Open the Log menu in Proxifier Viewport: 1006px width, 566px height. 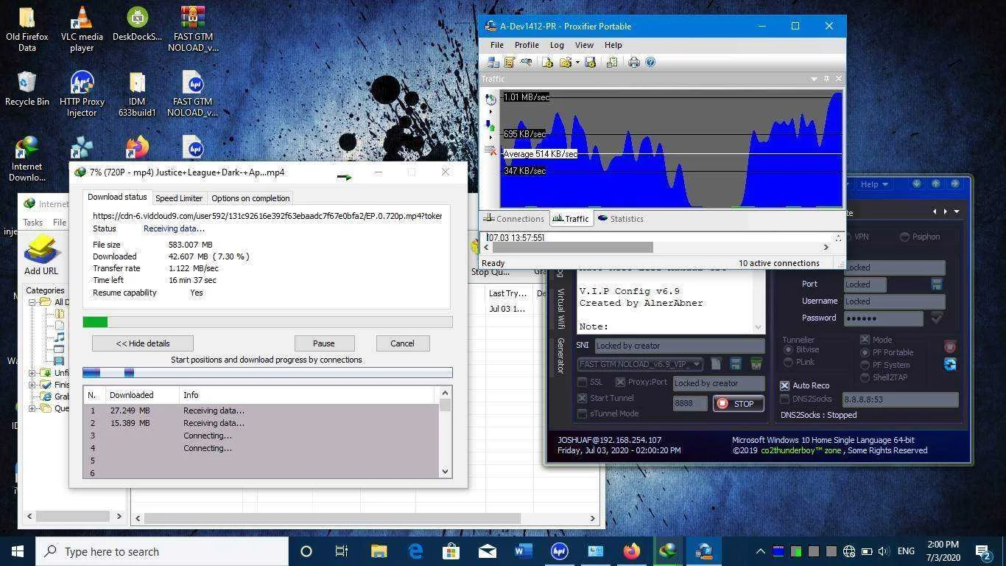[x=557, y=45]
